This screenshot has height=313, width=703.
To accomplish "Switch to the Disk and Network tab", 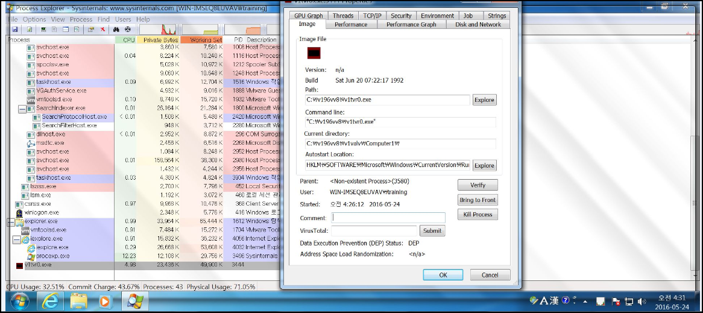I will [x=478, y=25].
